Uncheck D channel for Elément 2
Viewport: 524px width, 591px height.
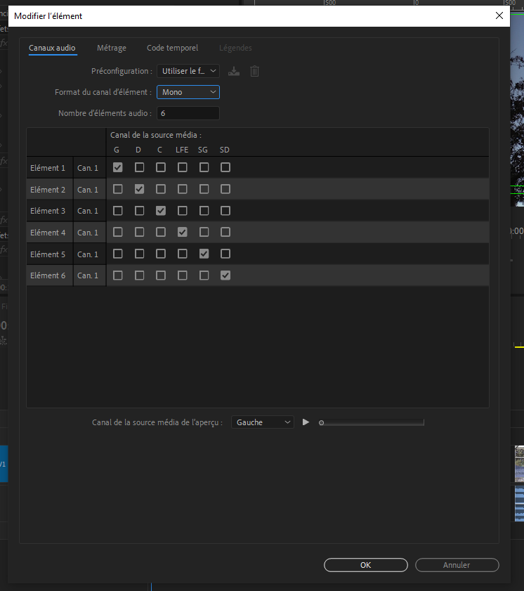click(139, 189)
